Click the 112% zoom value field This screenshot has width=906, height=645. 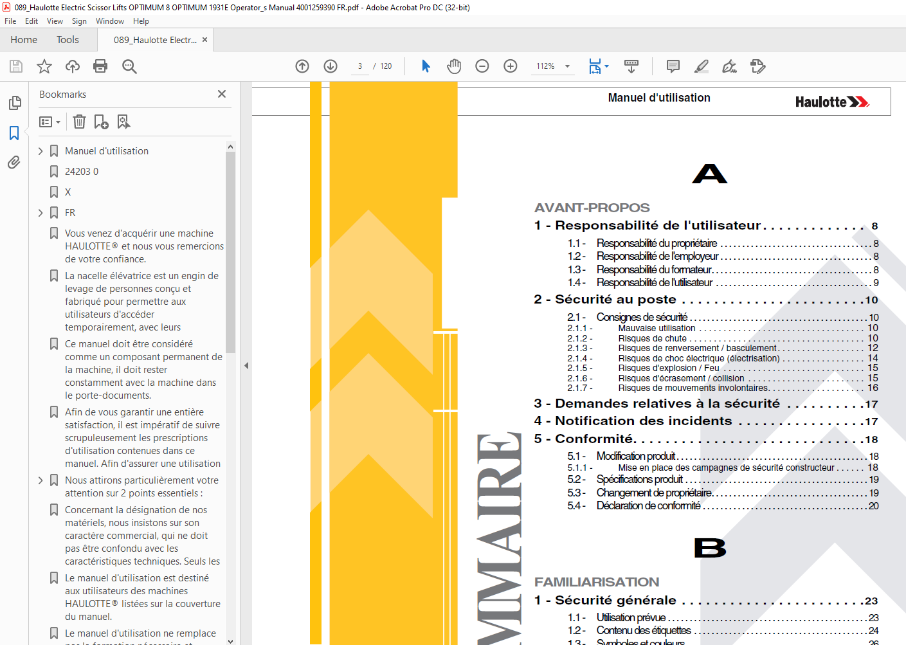click(545, 66)
